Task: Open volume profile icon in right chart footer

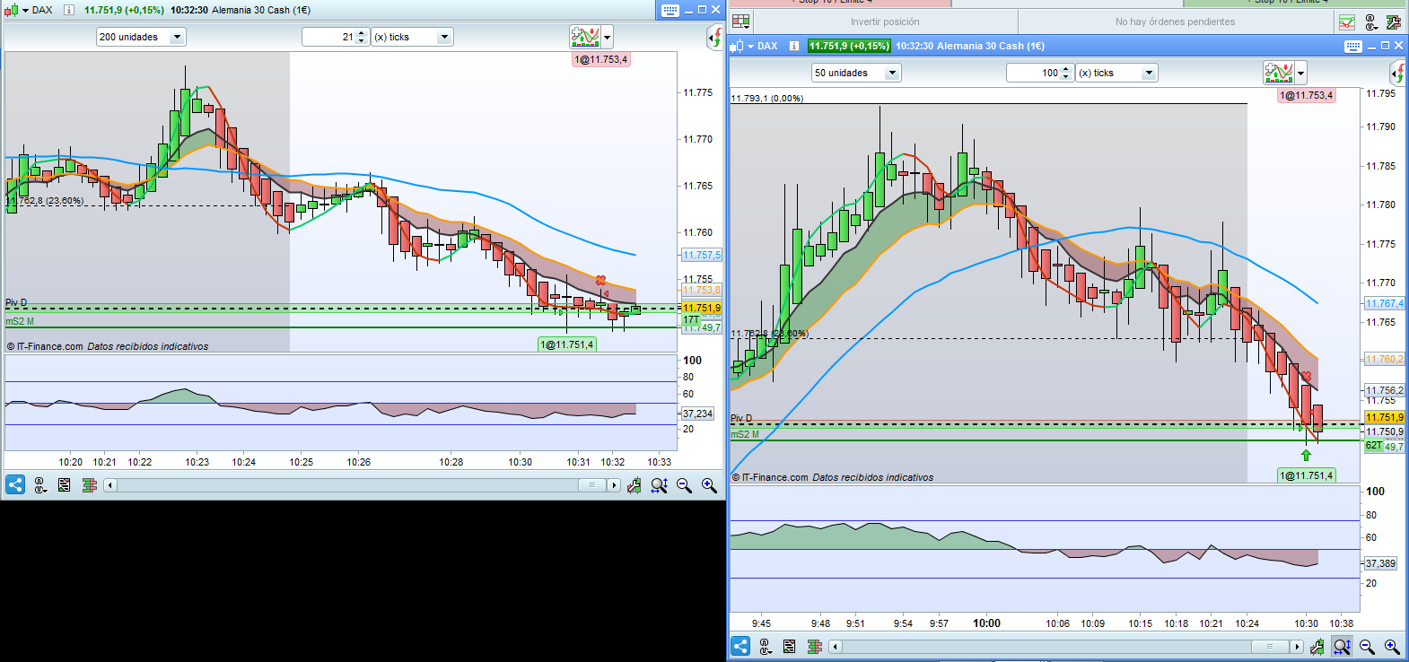Action: (815, 646)
